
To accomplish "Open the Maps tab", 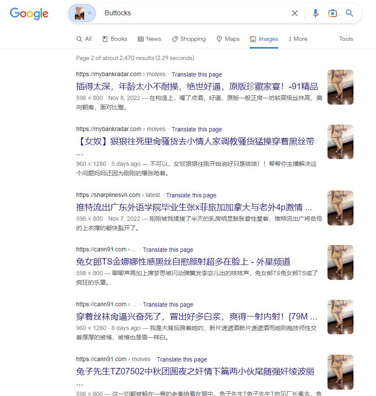I will pos(228,39).
